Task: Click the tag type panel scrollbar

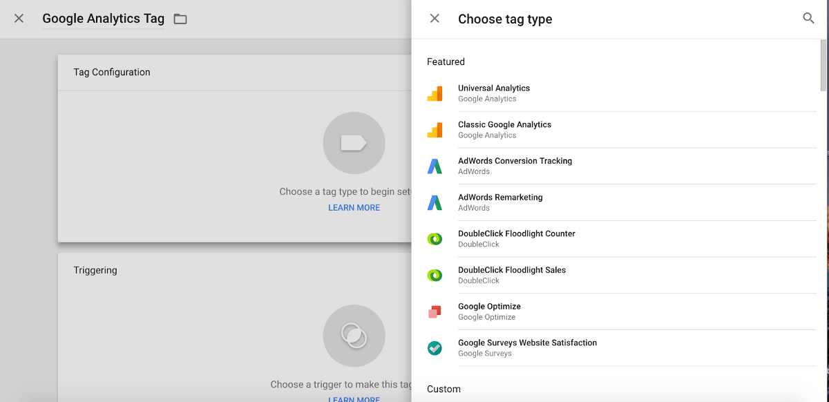Action: pyautogui.click(x=823, y=65)
